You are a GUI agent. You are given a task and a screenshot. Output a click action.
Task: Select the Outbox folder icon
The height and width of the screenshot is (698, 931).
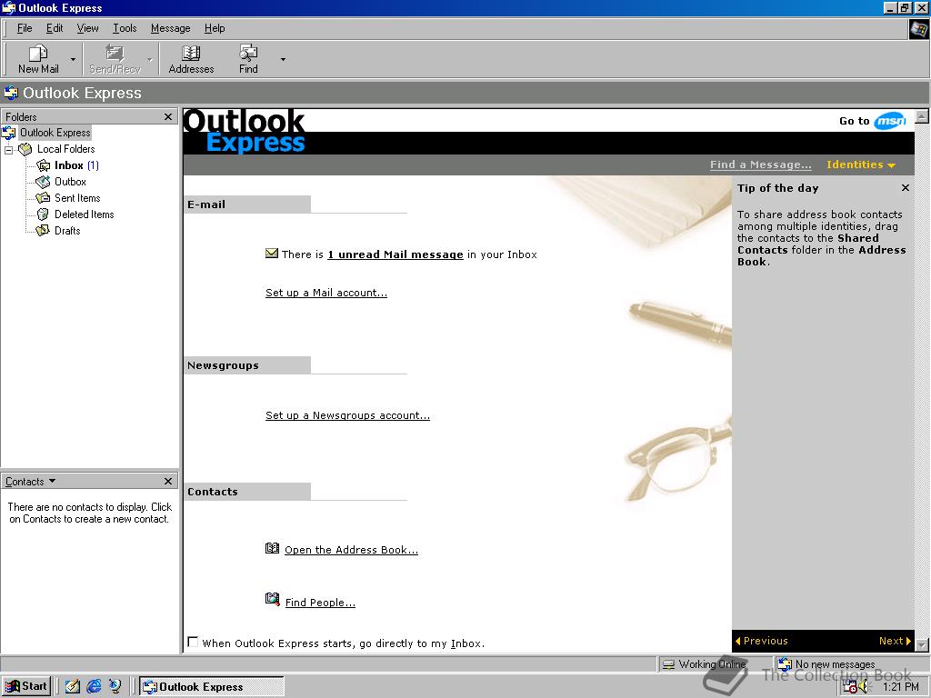(x=44, y=182)
